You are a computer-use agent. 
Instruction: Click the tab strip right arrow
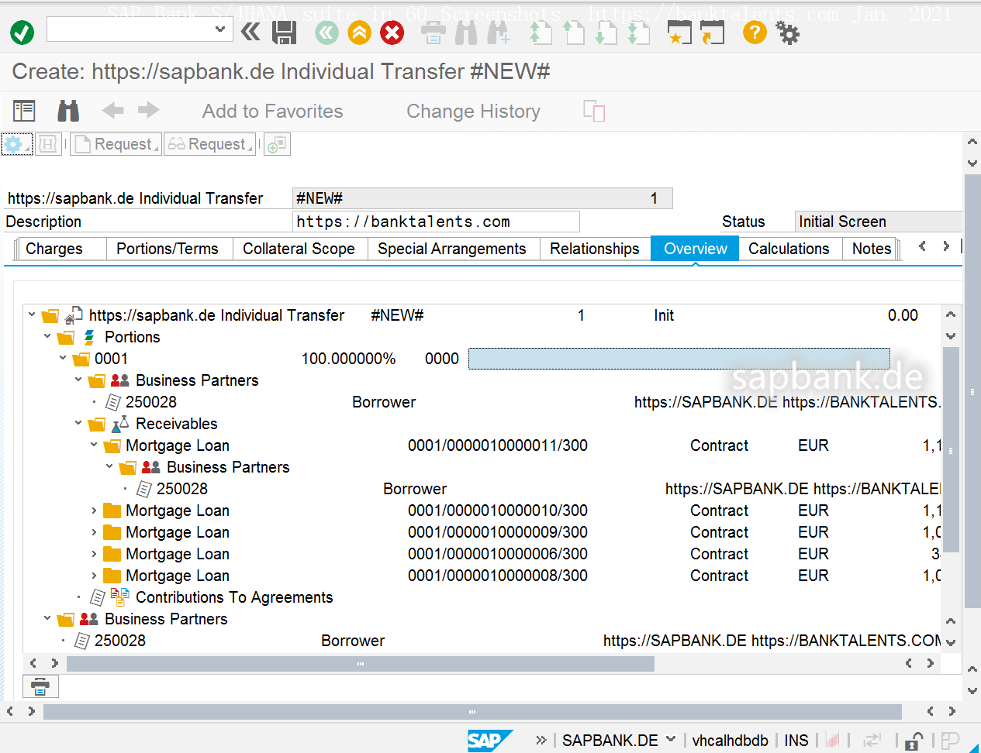point(946,246)
